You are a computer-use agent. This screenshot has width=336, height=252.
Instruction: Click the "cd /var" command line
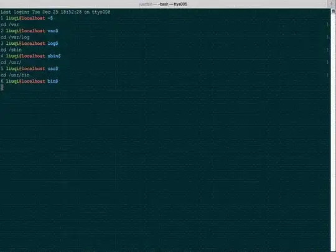(10, 25)
